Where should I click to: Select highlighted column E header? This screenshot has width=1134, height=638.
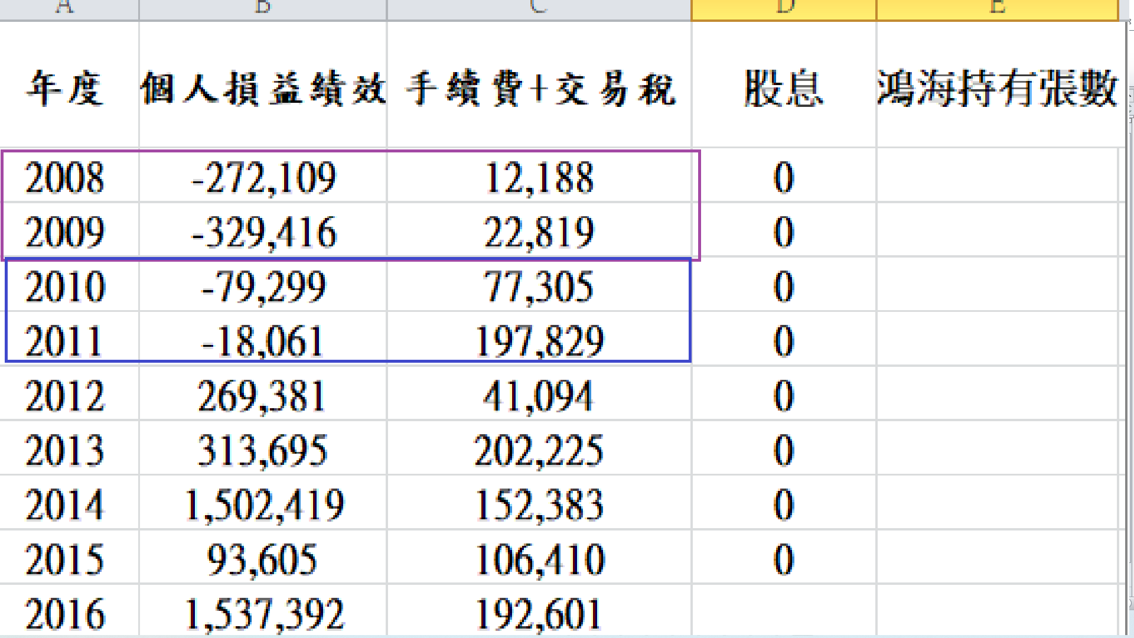(x=997, y=8)
